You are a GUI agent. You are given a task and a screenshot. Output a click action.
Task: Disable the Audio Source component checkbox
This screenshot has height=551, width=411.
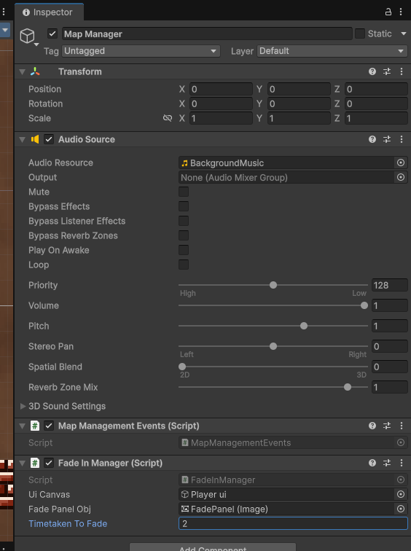coord(49,139)
